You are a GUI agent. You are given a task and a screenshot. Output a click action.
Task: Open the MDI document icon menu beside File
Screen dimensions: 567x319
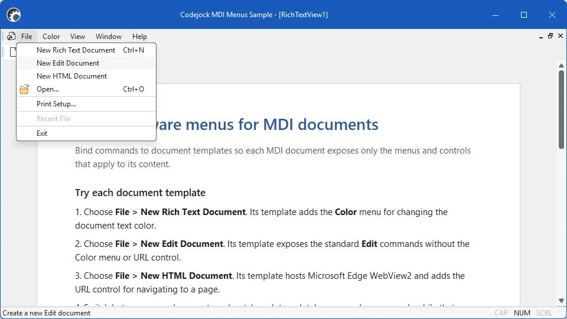11,36
